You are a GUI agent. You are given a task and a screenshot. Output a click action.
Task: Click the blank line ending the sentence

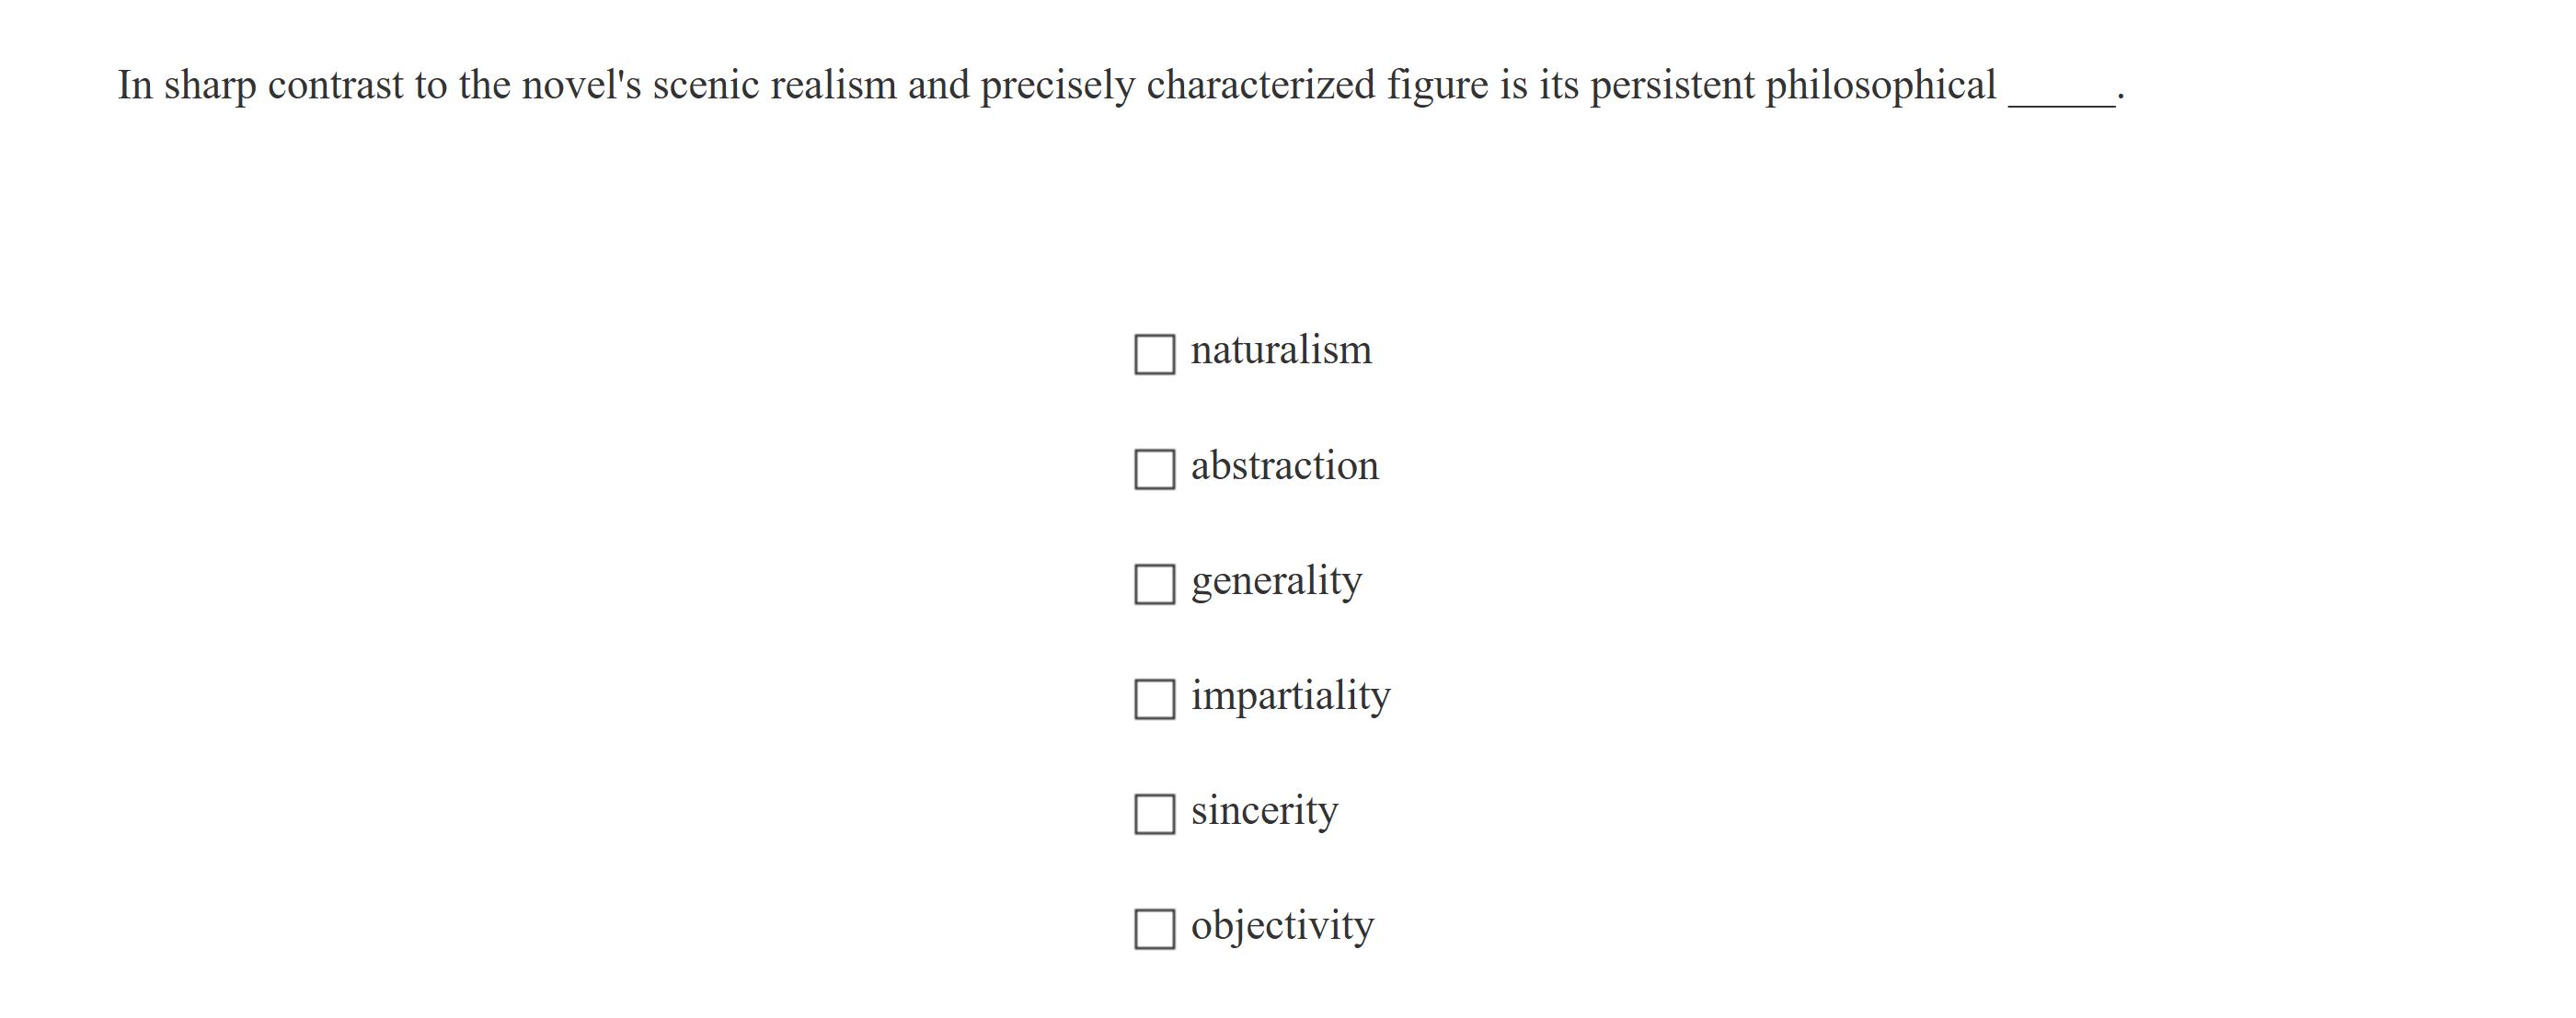click(2061, 95)
